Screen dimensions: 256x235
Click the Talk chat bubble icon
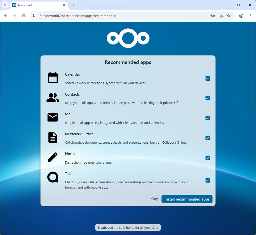(53, 177)
